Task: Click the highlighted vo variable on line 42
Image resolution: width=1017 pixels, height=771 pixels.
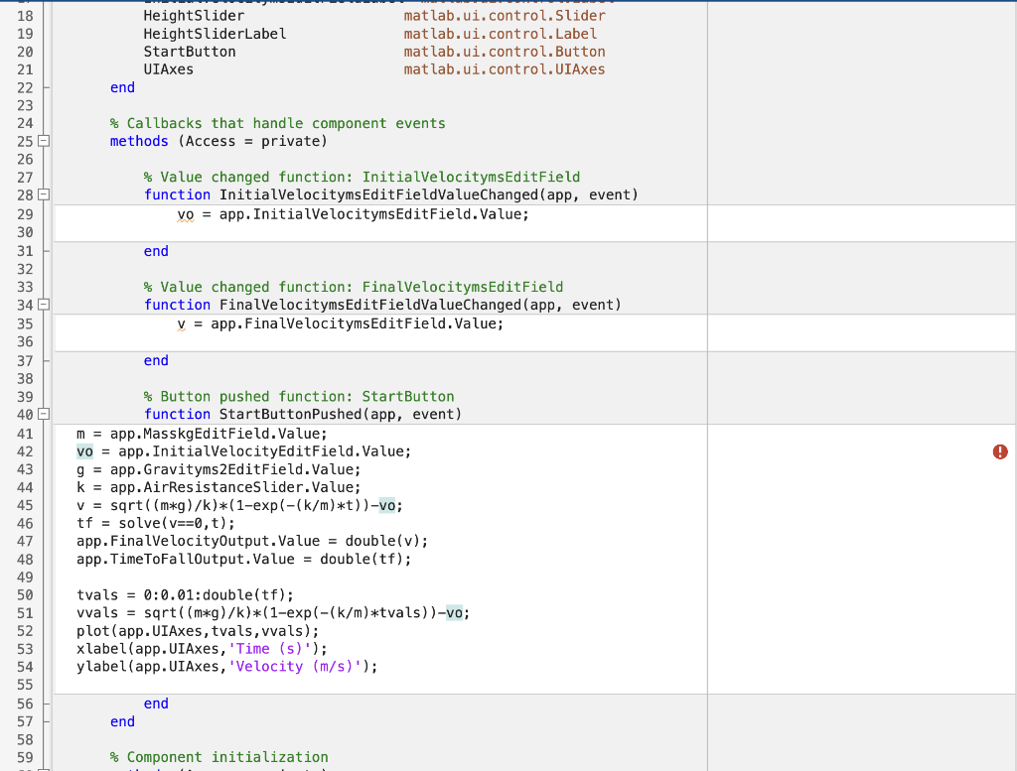Action: click(x=83, y=450)
